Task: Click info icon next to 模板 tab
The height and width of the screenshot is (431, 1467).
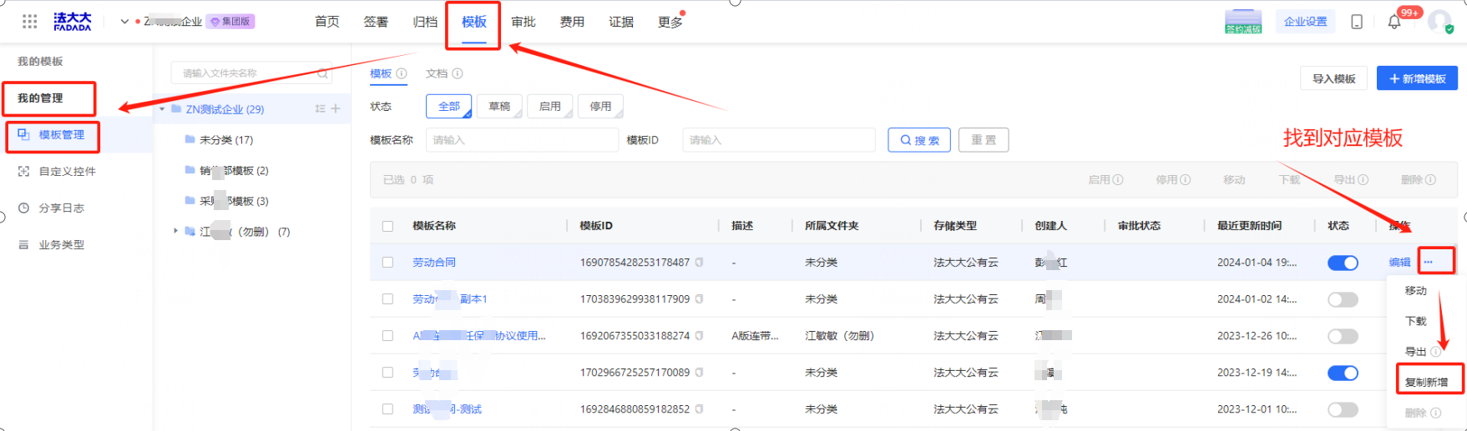Action: pyautogui.click(x=402, y=73)
